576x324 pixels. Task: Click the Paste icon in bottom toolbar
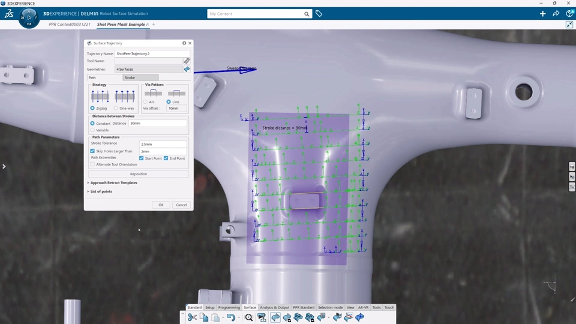pyautogui.click(x=215, y=317)
